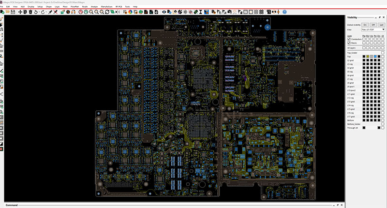This screenshot has height=208, width=387.
Task: Open the Help menu
Action: pyautogui.click(x=135, y=7)
